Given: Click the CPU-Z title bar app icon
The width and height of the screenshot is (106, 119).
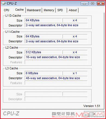Looking at the screenshot, I should coord(4,3).
